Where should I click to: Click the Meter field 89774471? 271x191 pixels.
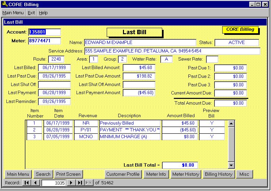pyautogui.click(x=45, y=41)
